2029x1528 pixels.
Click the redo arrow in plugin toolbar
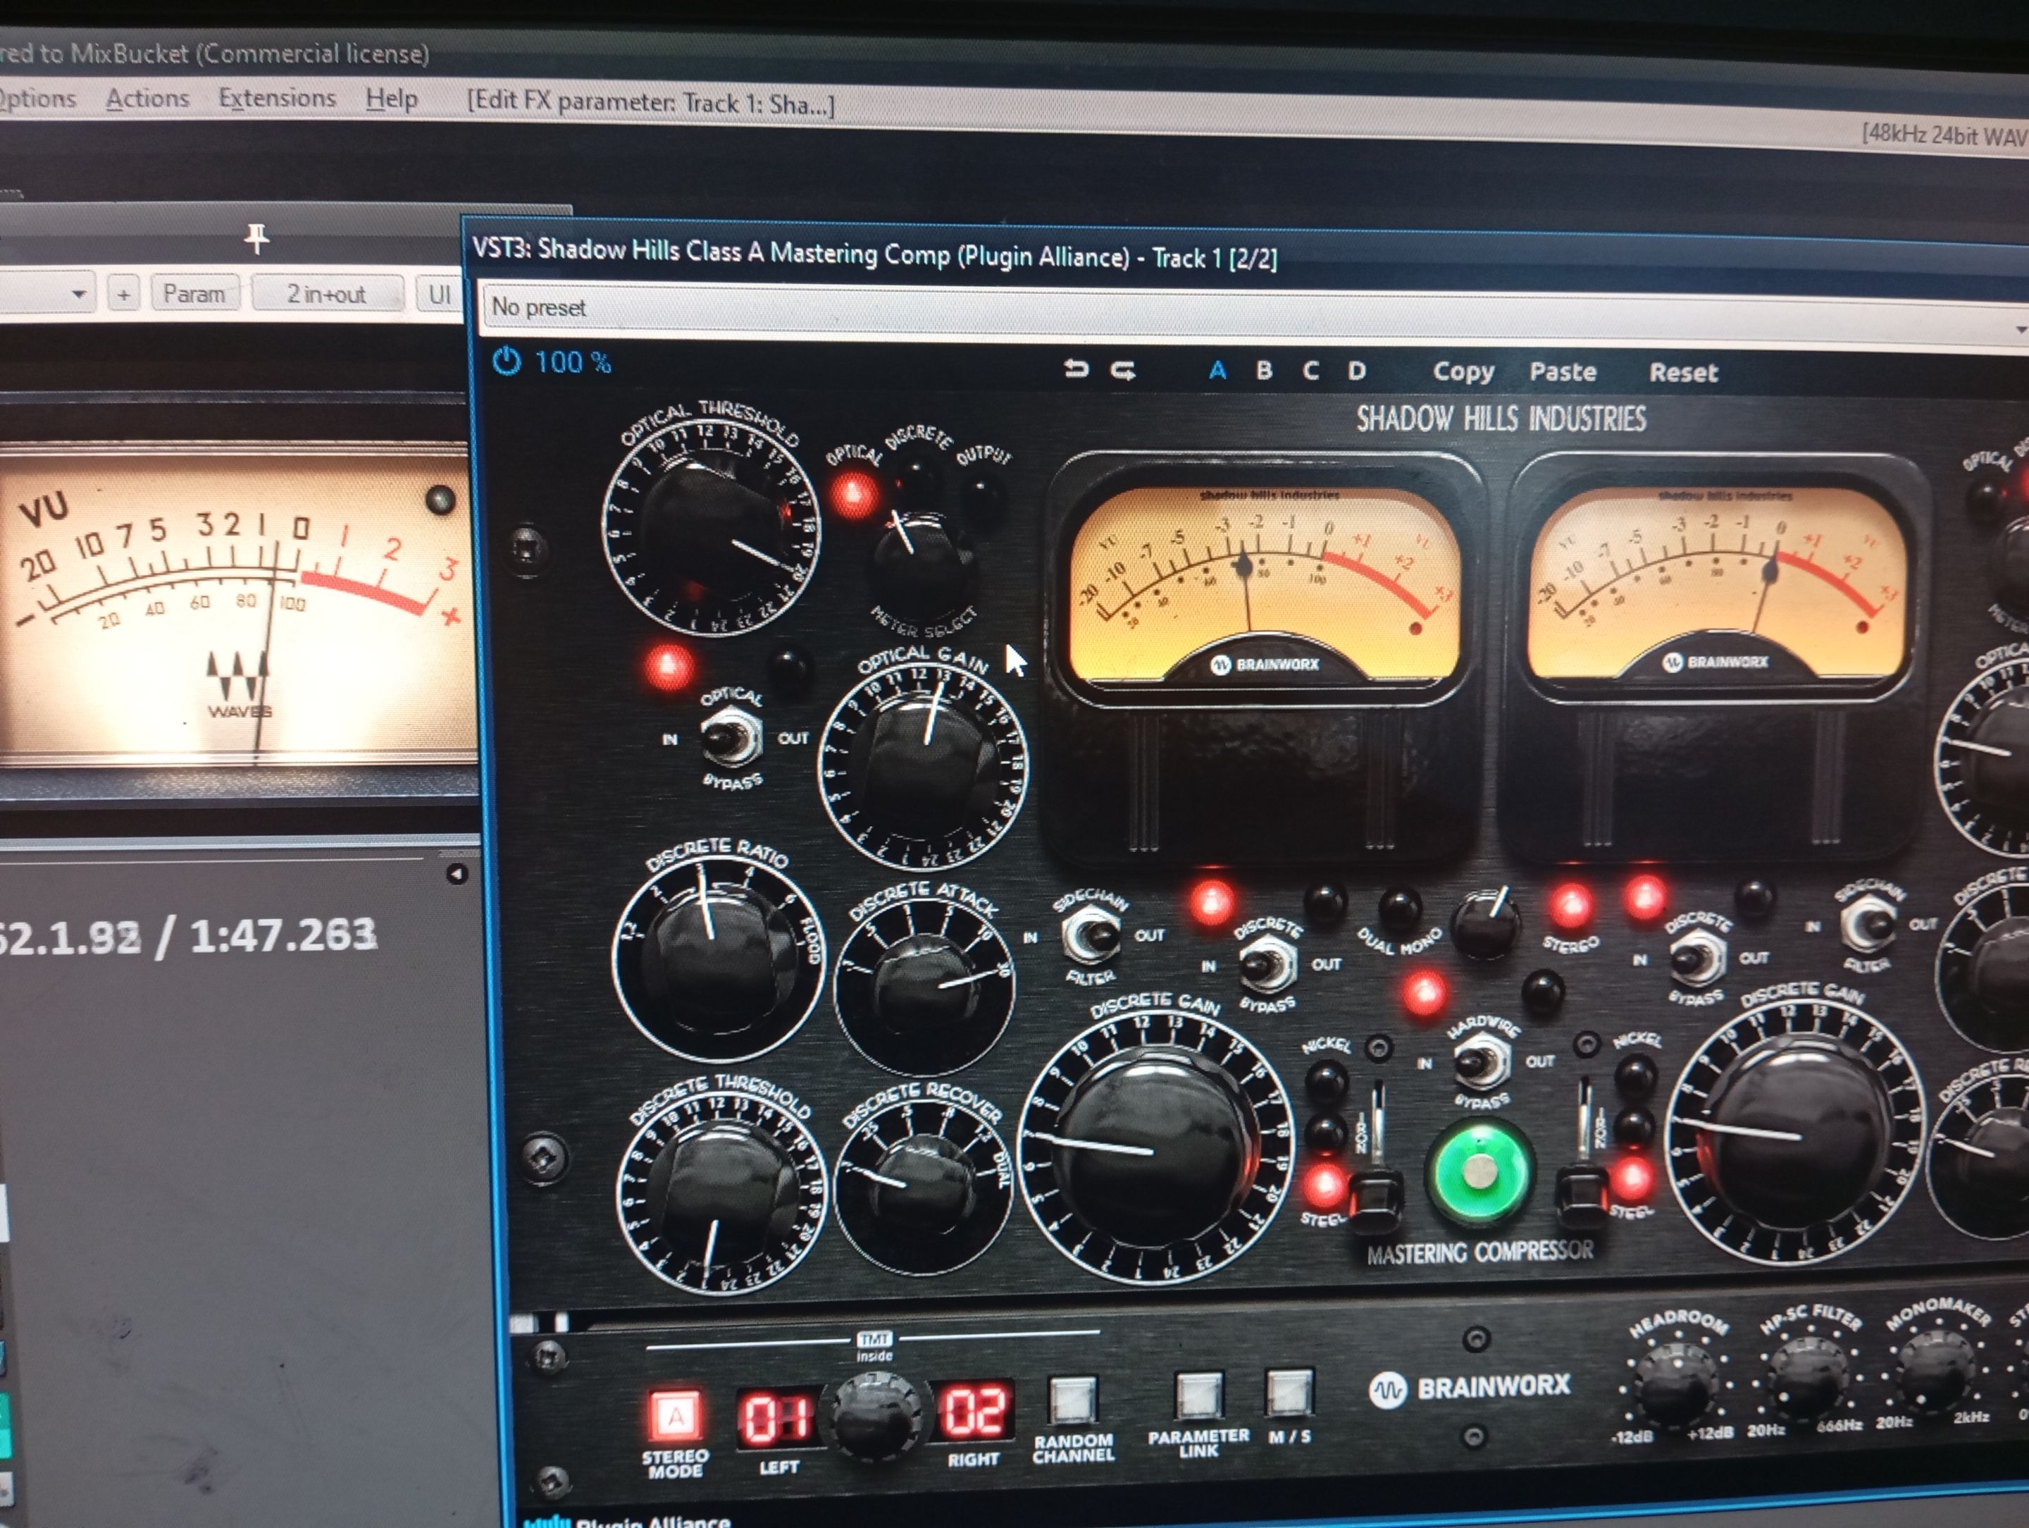click(x=1124, y=370)
